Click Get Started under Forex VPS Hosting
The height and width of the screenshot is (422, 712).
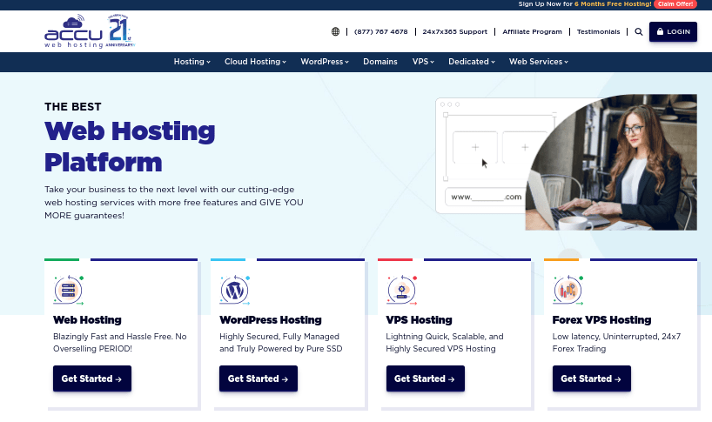pos(592,378)
